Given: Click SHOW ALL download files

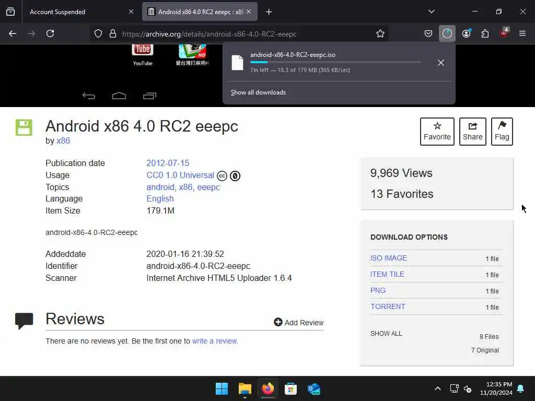Looking at the screenshot, I should pyautogui.click(x=386, y=334).
